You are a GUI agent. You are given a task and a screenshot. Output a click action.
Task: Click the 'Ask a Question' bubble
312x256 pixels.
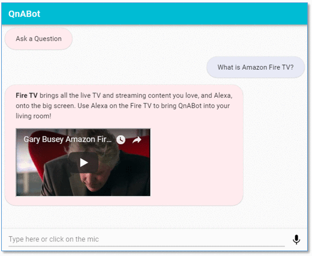pyautogui.click(x=38, y=38)
